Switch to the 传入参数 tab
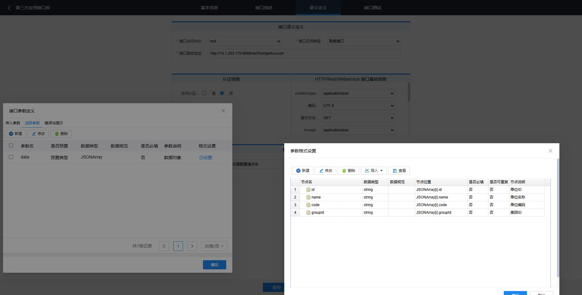Viewport: 582px width, 295px height. coord(13,123)
